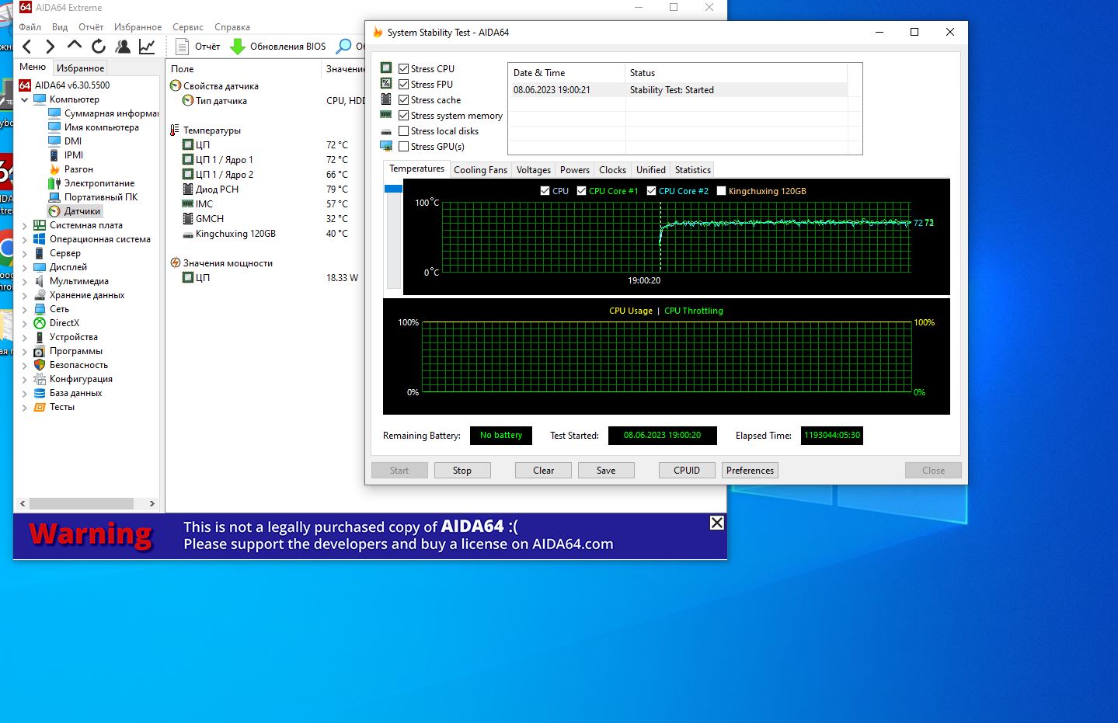
Task: Expand the Дисплей tree node
Action: pyautogui.click(x=24, y=267)
